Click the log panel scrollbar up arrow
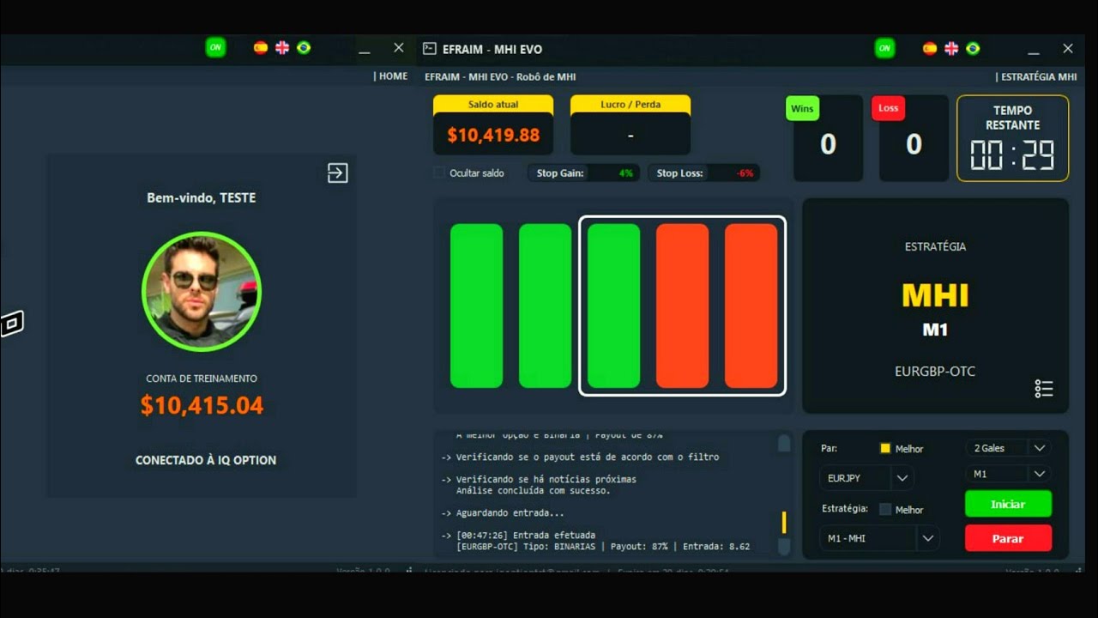The width and height of the screenshot is (1098, 618). pyautogui.click(x=784, y=443)
